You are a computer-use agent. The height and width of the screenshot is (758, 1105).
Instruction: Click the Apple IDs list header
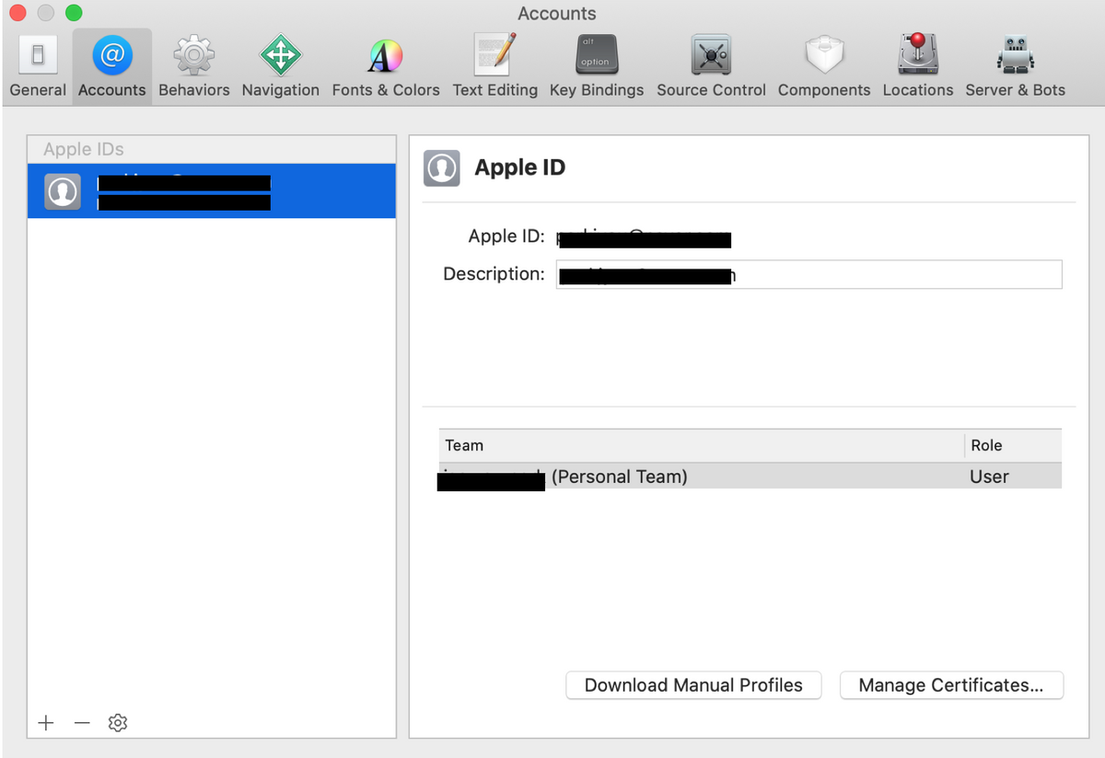212,149
